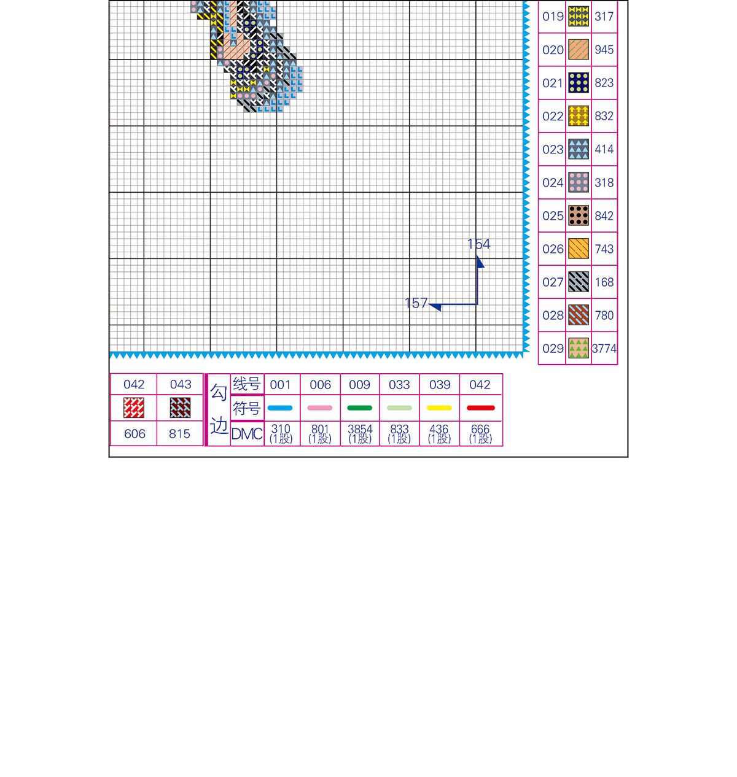Click the 勾边 backstitch heading
The image size is (737, 777).
[x=219, y=409]
